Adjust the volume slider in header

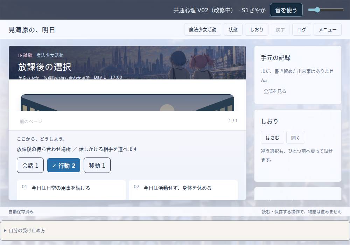[326, 10]
